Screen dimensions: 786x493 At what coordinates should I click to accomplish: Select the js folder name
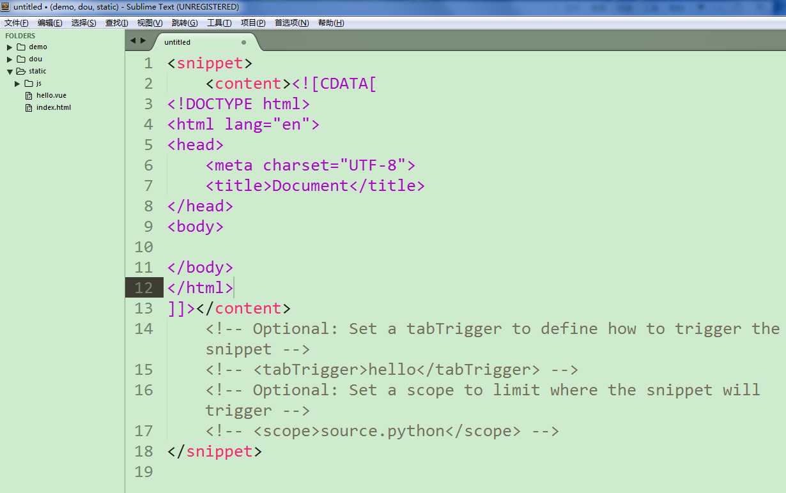coord(39,83)
